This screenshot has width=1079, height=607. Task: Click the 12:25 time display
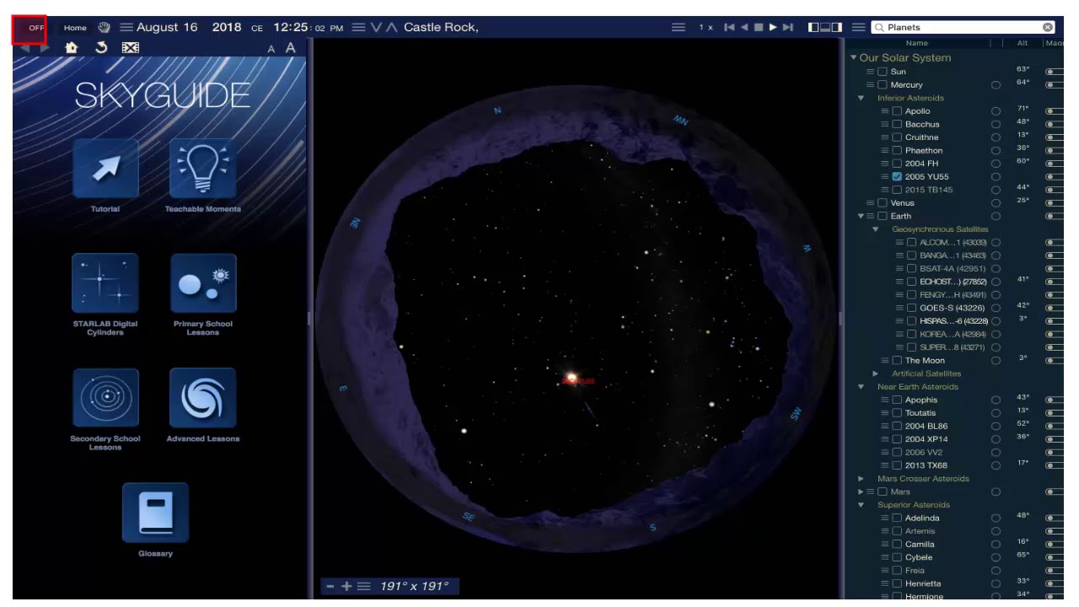pyautogui.click(x=291, y=27)
